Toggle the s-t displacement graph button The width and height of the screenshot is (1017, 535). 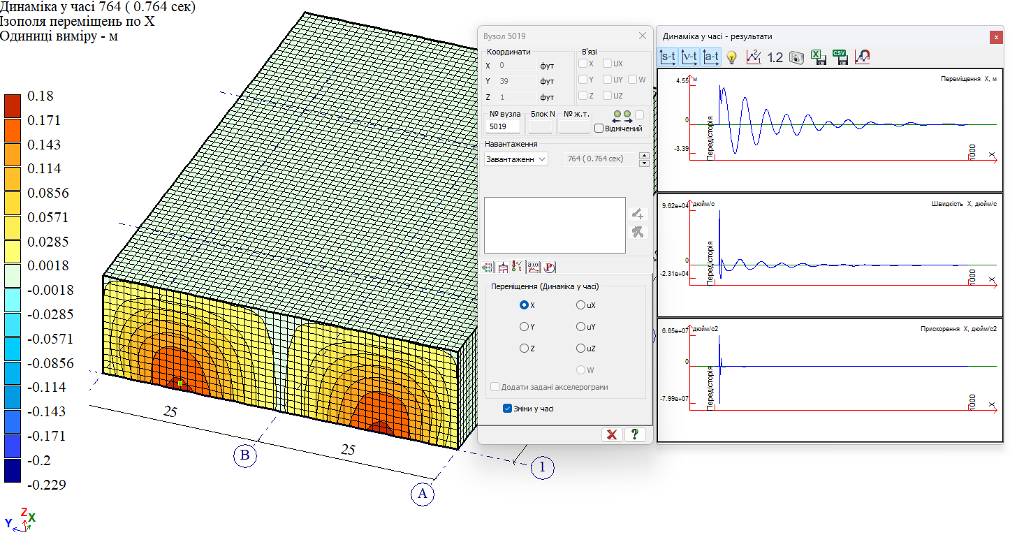[668, 57]
